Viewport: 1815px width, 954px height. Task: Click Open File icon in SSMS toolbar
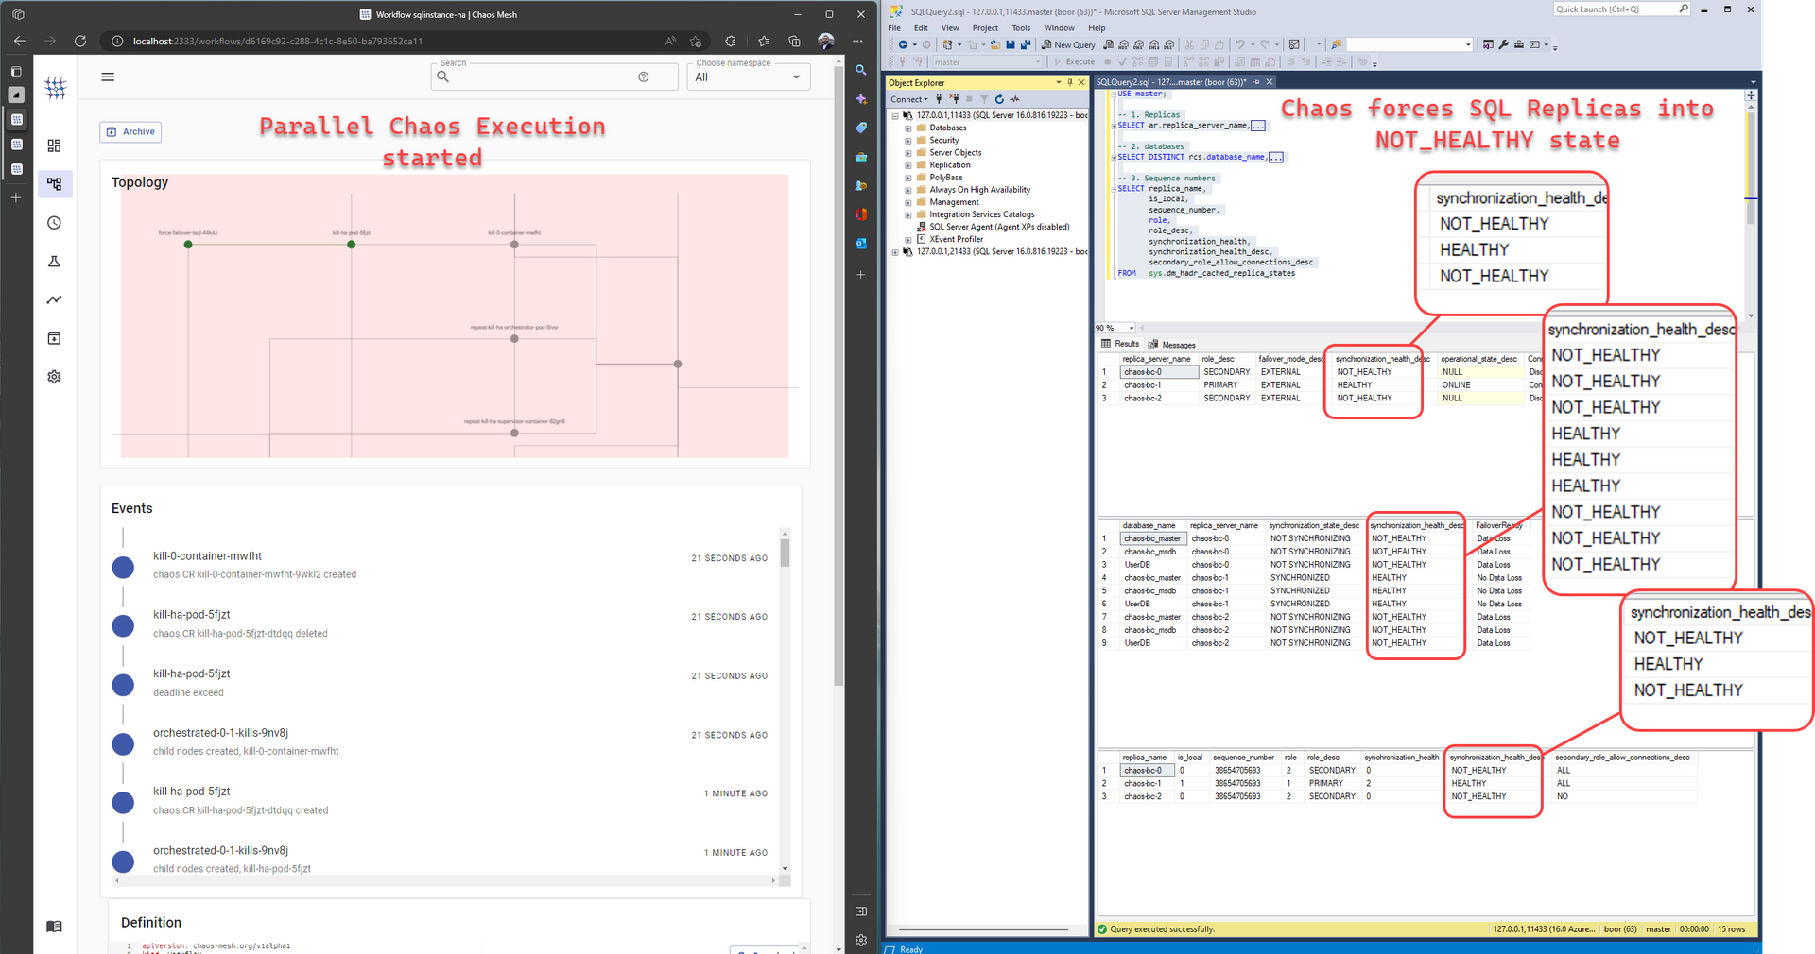click(994, 44)
